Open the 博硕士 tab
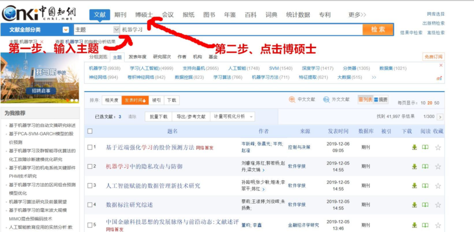 144,14
